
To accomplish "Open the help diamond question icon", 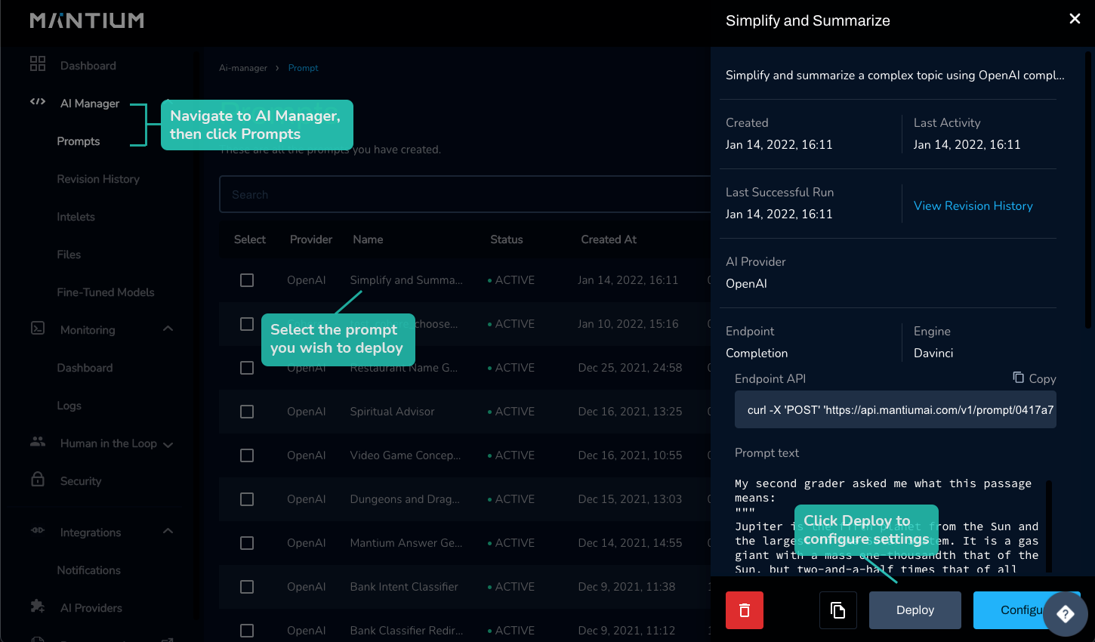I will click(x=1066, y=613).
